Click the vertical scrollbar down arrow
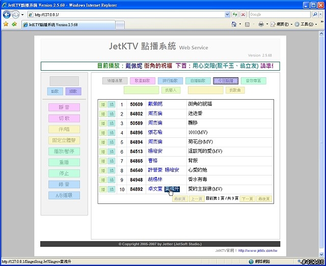Screen dimensions: 326x266 [x=321, y=255]
